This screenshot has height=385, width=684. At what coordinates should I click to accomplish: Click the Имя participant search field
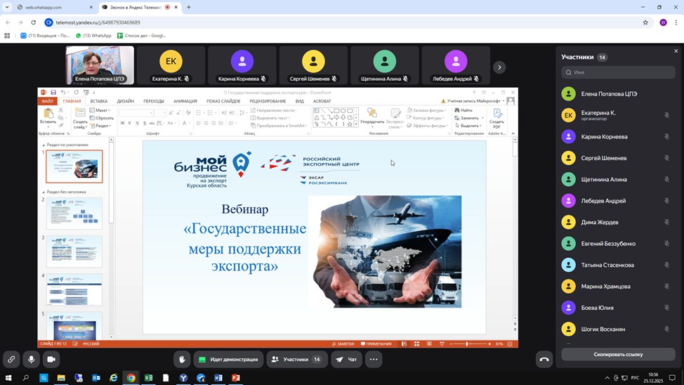tap(618, 72)
